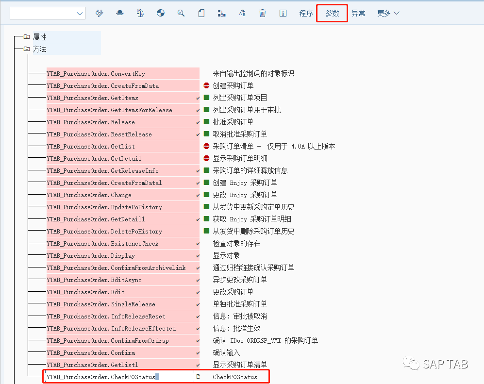The height and width of the screenshot is (384, 484).
Task: Select YTAB_PurchaseOrder.GetDetail method
Action: tap(123, 158)
